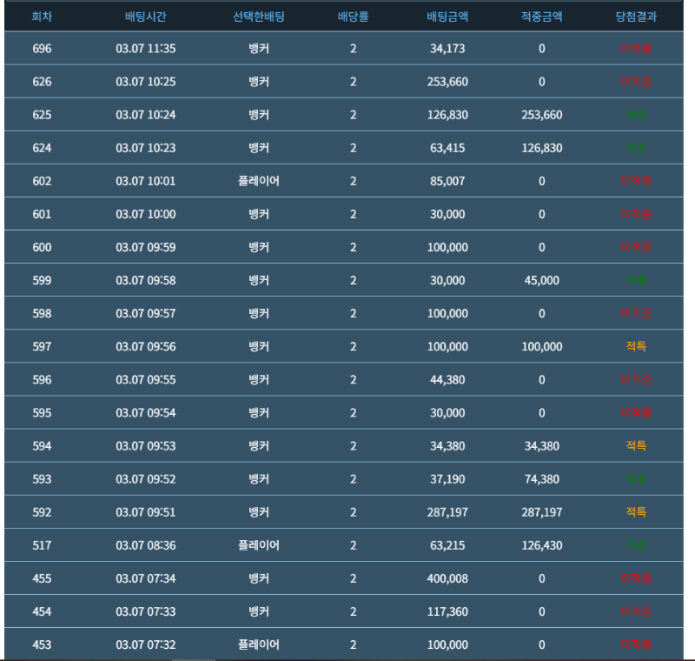Click the 03.07 09:53 betting time
Viewport: 695px width, 661px height.
pyautogui.click(x=145, y=445)
